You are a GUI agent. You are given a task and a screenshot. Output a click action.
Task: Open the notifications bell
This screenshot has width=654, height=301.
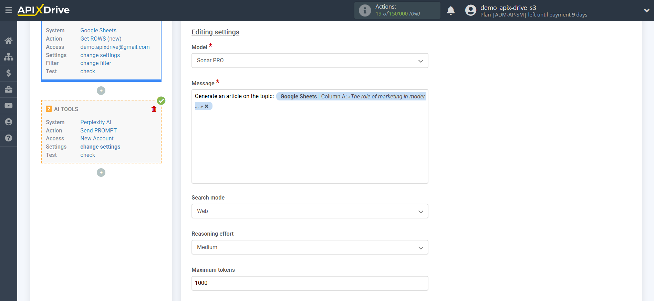pyautogui.click(x=451, y=11)
